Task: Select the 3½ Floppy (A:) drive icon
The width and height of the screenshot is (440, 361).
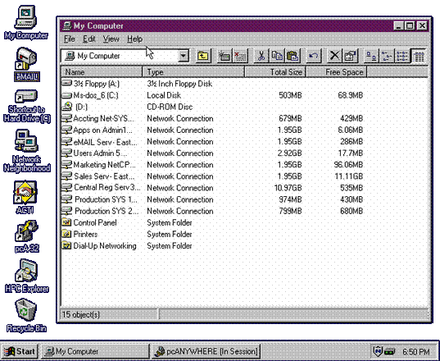Action: coord(67,83)
